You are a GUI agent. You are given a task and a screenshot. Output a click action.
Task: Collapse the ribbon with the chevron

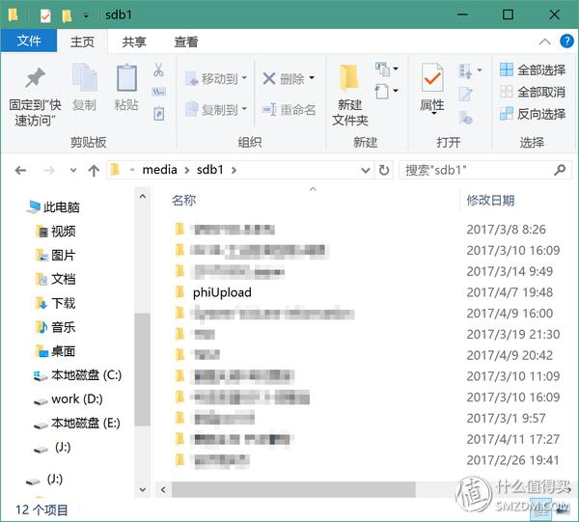(x=544, y=41)
